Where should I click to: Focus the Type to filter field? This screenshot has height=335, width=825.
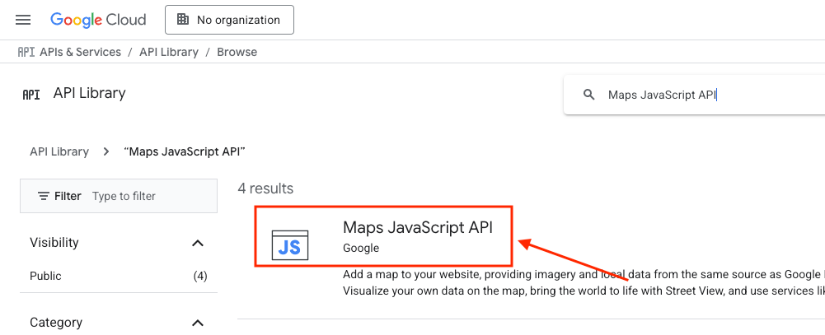[x=148, y=196]
